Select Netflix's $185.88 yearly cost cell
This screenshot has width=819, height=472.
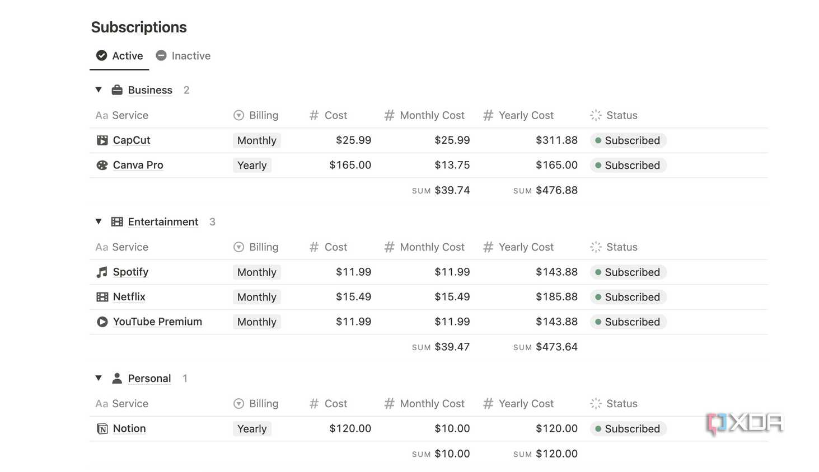[556, 297]
